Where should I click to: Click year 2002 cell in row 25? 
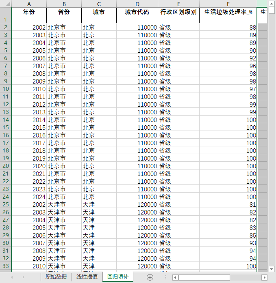[x=29, y=204]
